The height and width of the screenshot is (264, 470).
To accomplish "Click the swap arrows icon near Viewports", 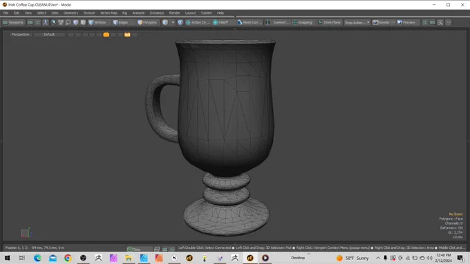I will click(x=37, y=23).
